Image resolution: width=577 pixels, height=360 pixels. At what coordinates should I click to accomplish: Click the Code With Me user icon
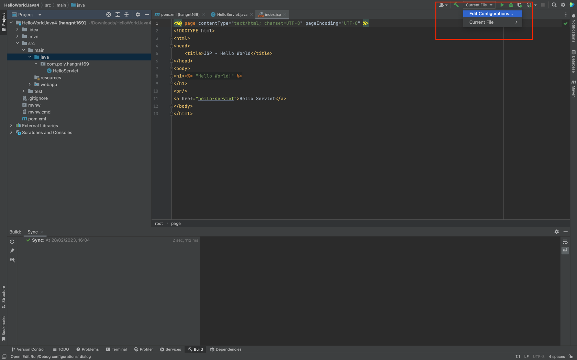coord(443,5)
